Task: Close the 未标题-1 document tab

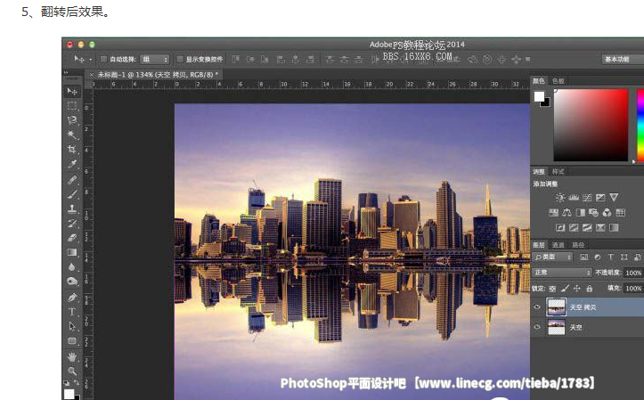Action: click(92, 74)
